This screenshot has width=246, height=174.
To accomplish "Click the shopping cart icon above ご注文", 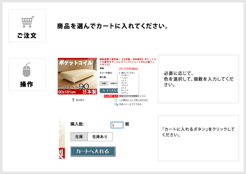I will pyautogui.click(x=28, y=22).
